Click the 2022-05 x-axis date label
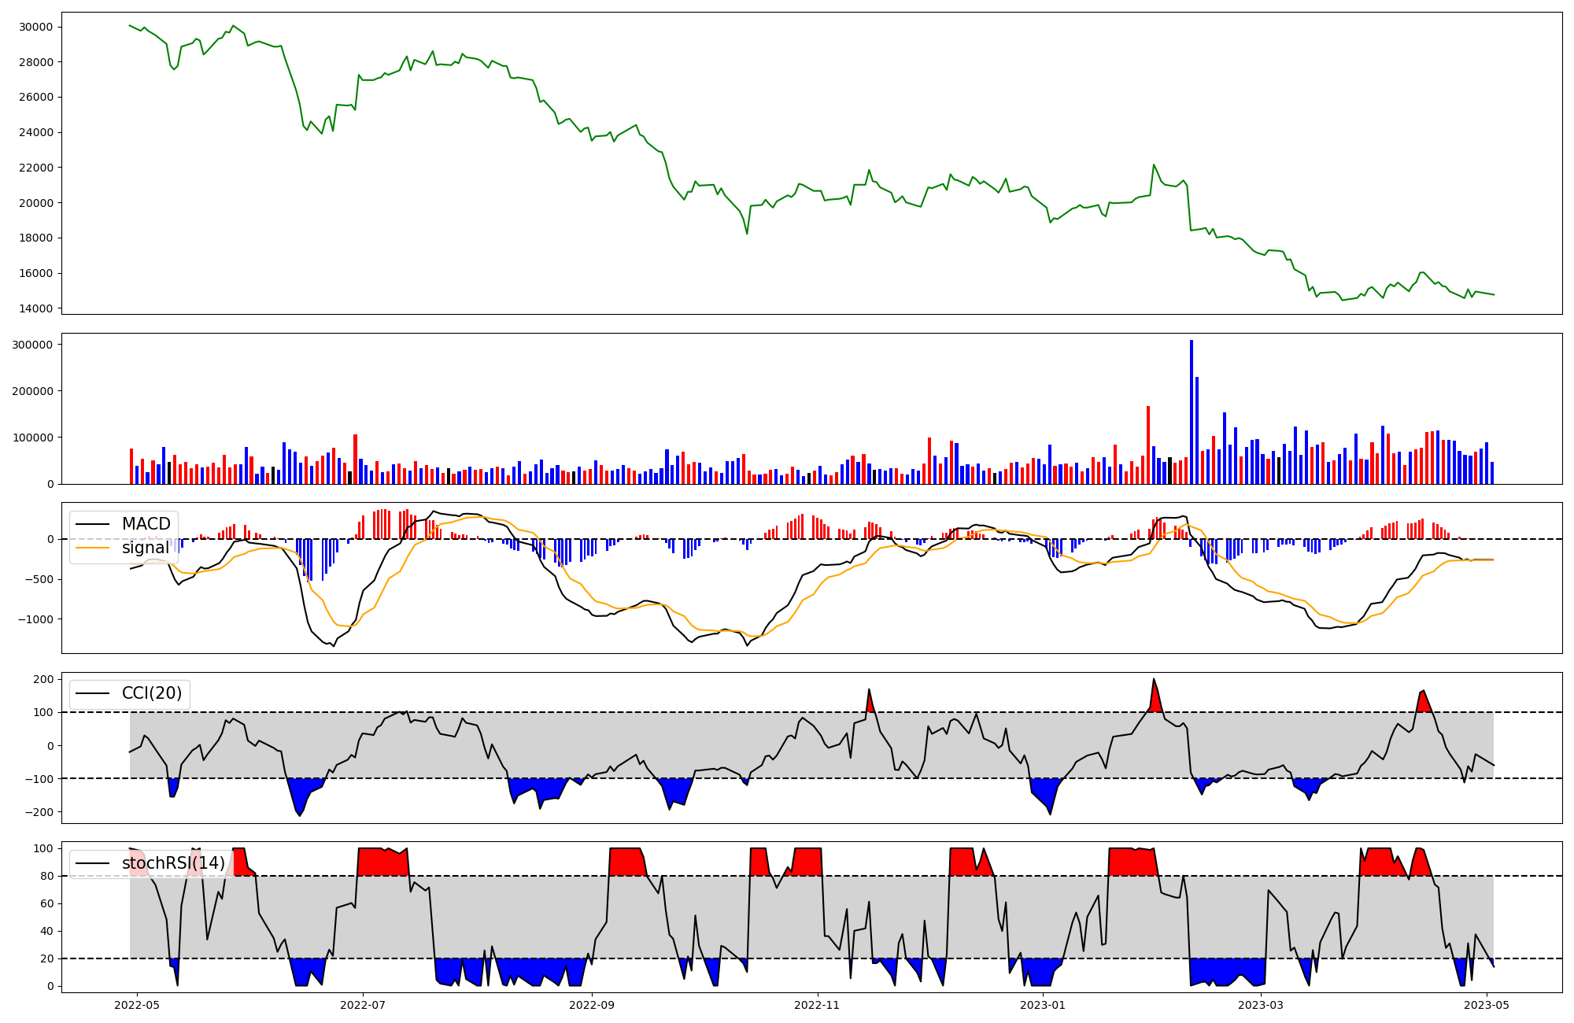 [x=137, y=1005]
